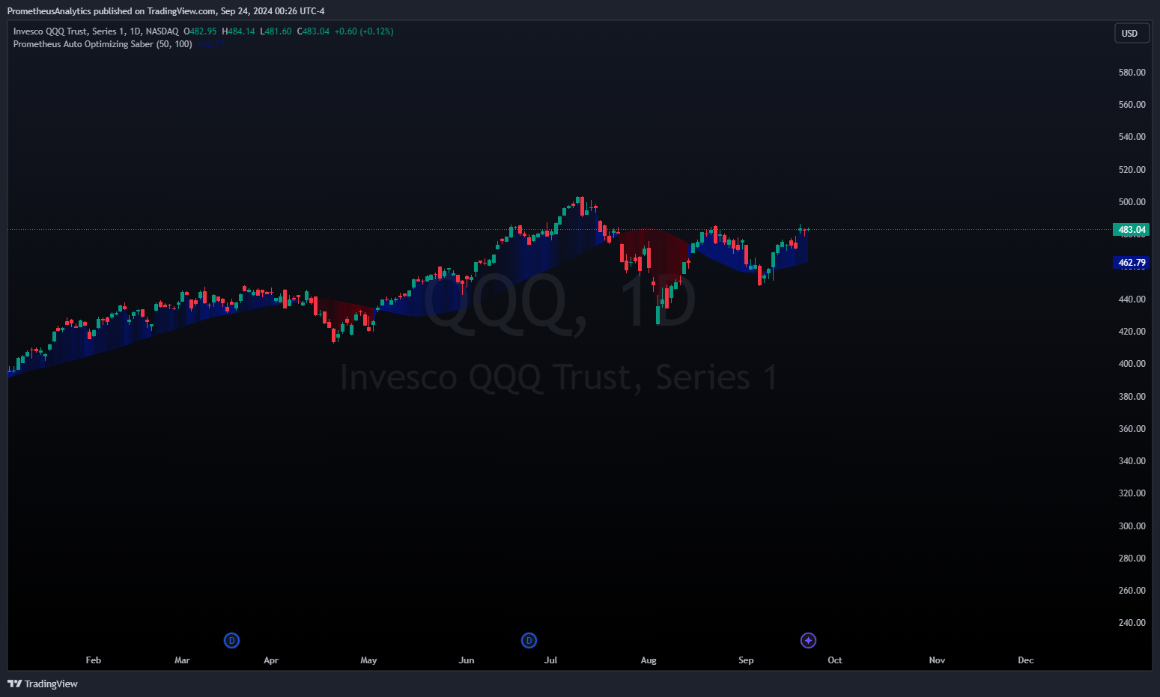This screenshot has height=697, width=1160.
Task: Click the C483.04 close value in legend
Action: 313,31
